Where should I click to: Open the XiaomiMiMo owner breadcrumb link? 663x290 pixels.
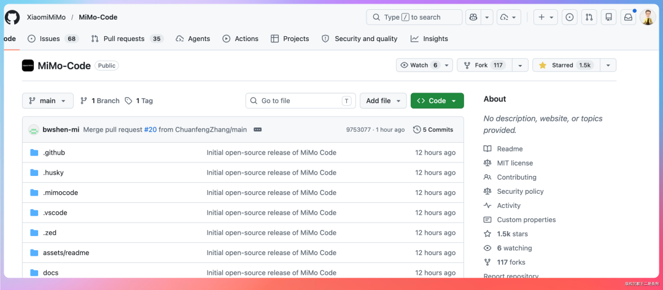coord(45,17)
